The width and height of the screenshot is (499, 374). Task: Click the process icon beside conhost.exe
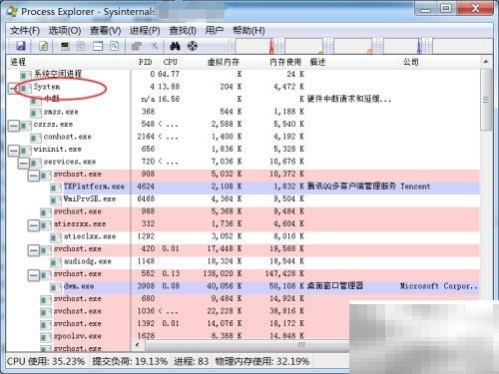[36, 138]
